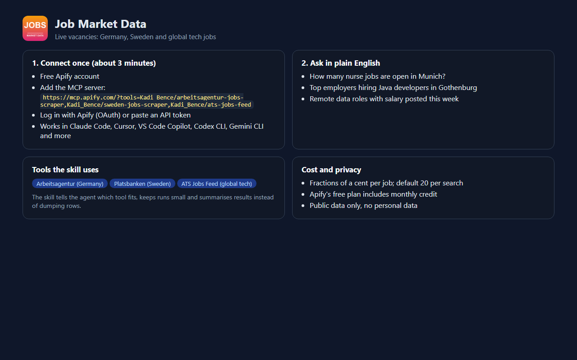The width and height of the screenshot is (577, 360).
Task: Select the MCP server URL code block
Action: [147, 101]
